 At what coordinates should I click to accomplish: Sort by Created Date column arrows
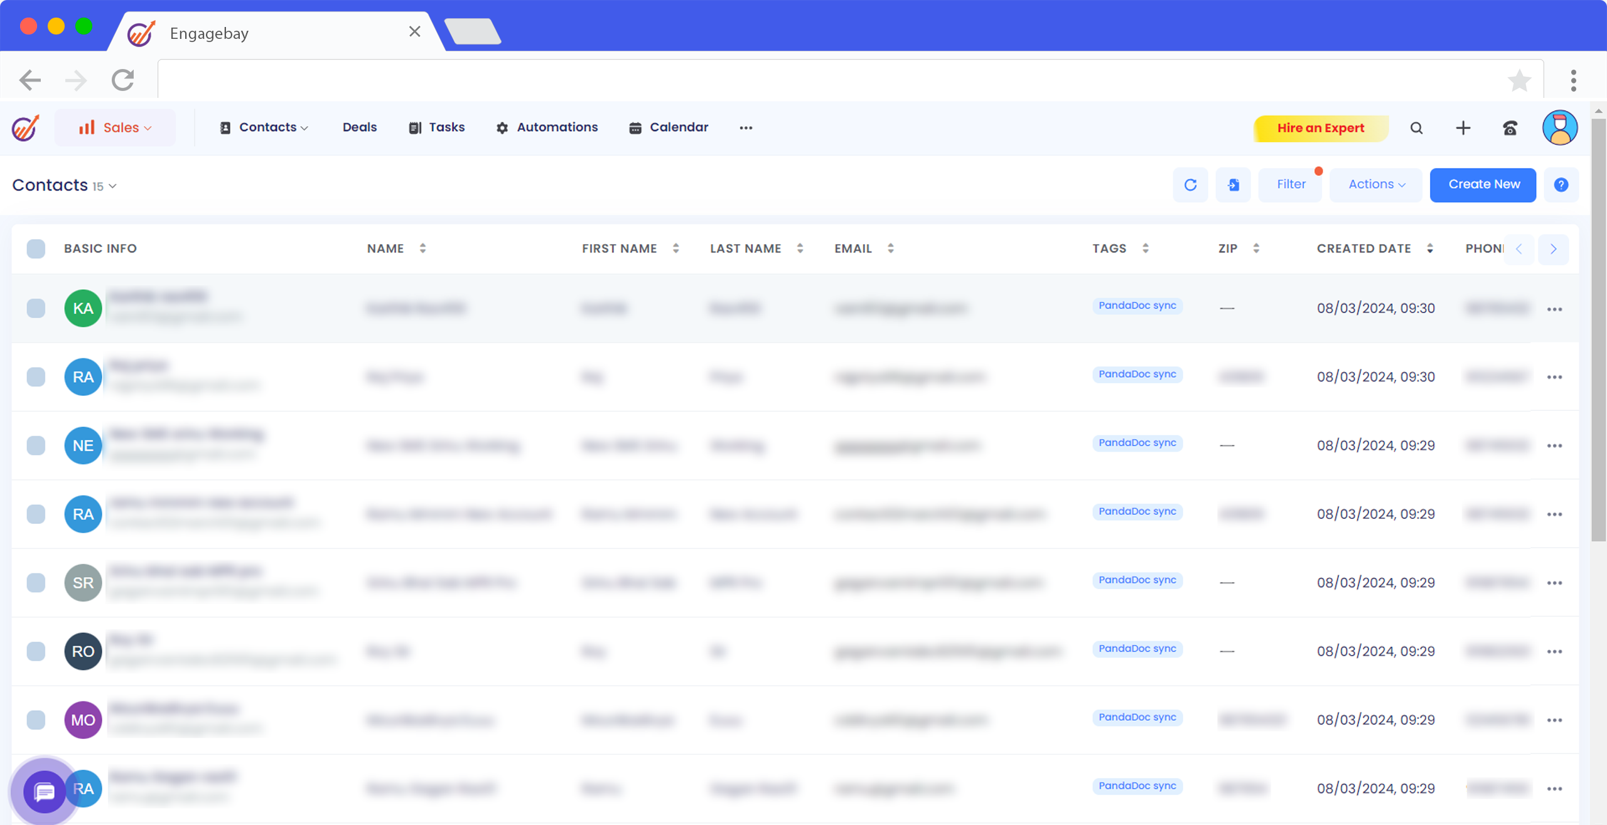[1430, 248]
